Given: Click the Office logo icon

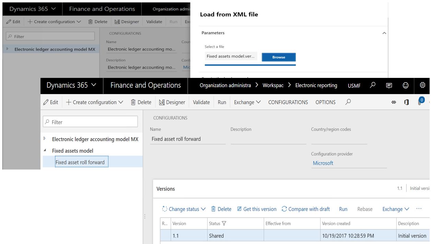Looking at the screenshot, I should click(406, 102).
